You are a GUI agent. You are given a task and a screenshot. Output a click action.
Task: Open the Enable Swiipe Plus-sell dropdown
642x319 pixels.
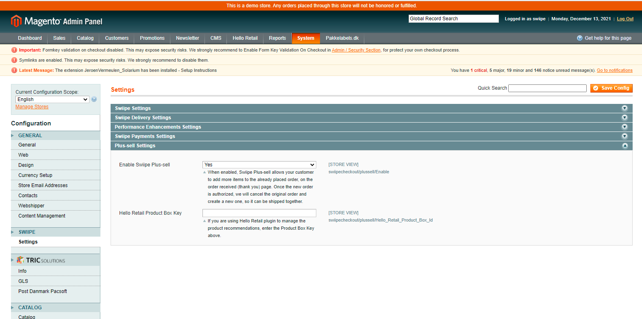[259, 165]
